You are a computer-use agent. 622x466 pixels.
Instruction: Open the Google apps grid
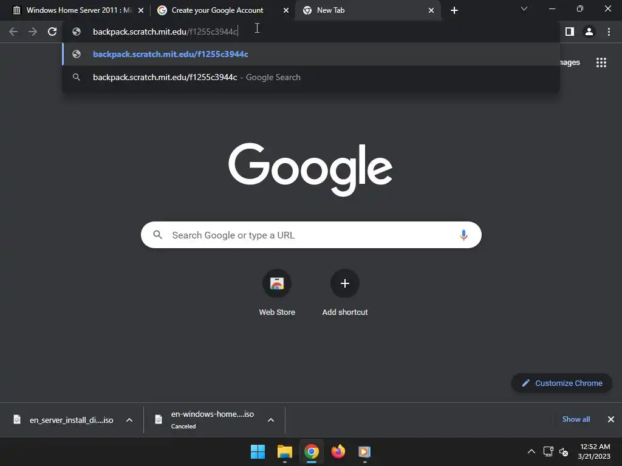(601, 62)
